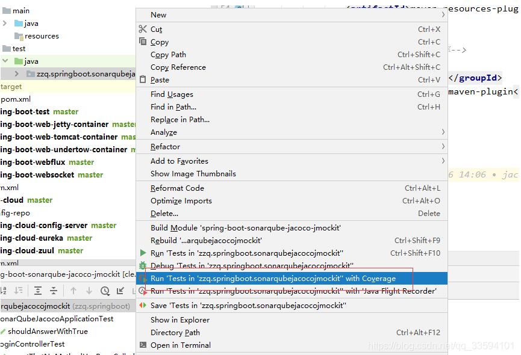The height and width of the screenshot is (355, 521).
Task: Select shouldAnswerWithTrue test result
Action: (48, 331)
